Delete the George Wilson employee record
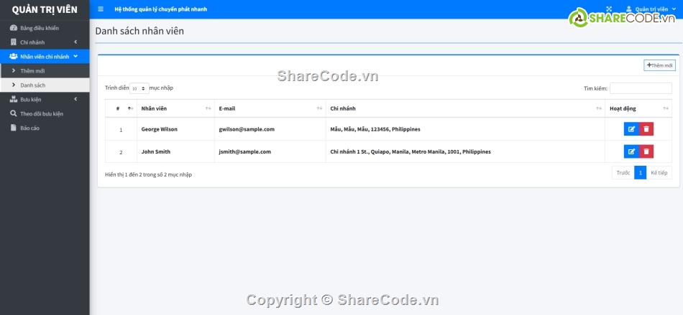Image resolution: width=683 pixels, height=315 pixels. [x=646, y=129]
